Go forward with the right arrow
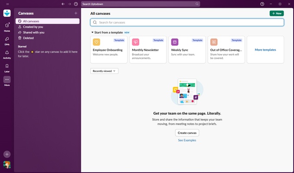294x173 pixels. coord(69,4)
